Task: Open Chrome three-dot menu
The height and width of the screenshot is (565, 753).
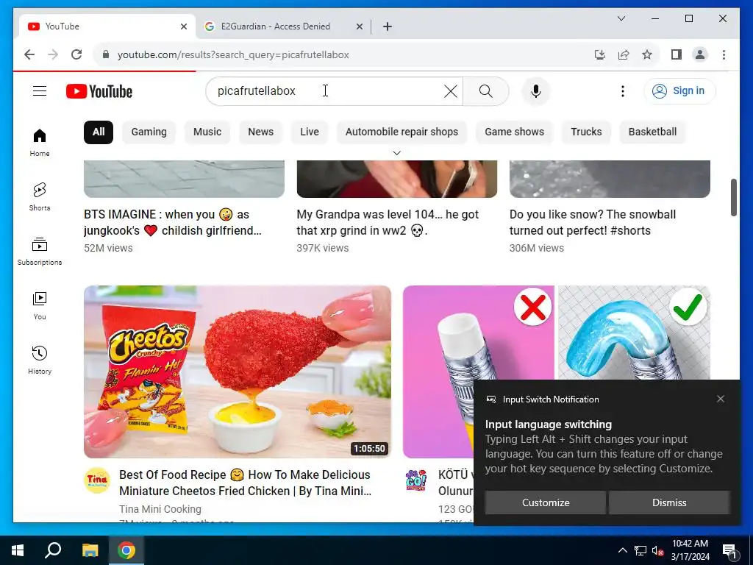Action: pyautogui.click(x=724, y=54)
